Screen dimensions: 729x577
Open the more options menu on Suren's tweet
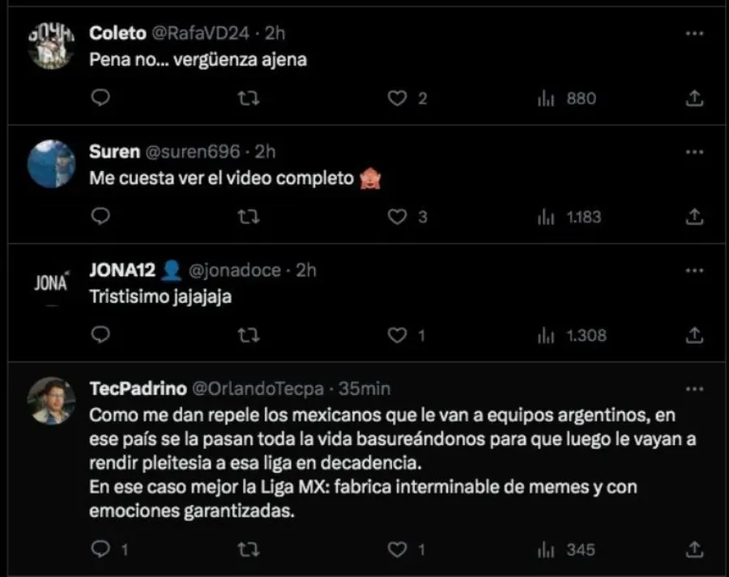(693, 151)
